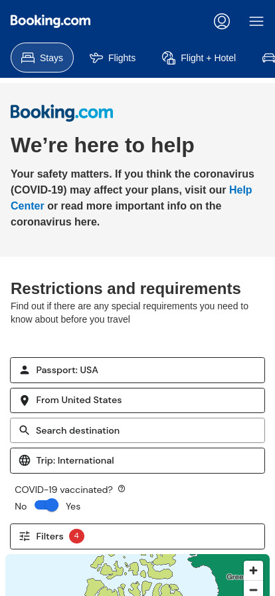Switch to the Flight + Hotel tab
The image size is (275, 596).
199,58
